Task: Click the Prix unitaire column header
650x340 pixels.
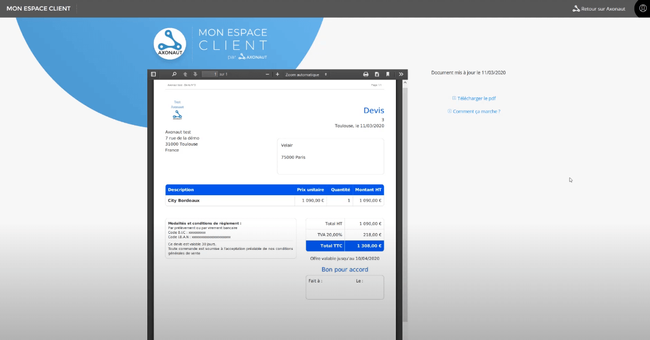Action: (311, 190)
